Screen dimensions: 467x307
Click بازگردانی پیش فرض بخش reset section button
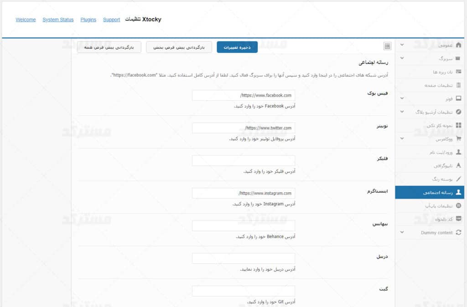[x=179, y=47]
